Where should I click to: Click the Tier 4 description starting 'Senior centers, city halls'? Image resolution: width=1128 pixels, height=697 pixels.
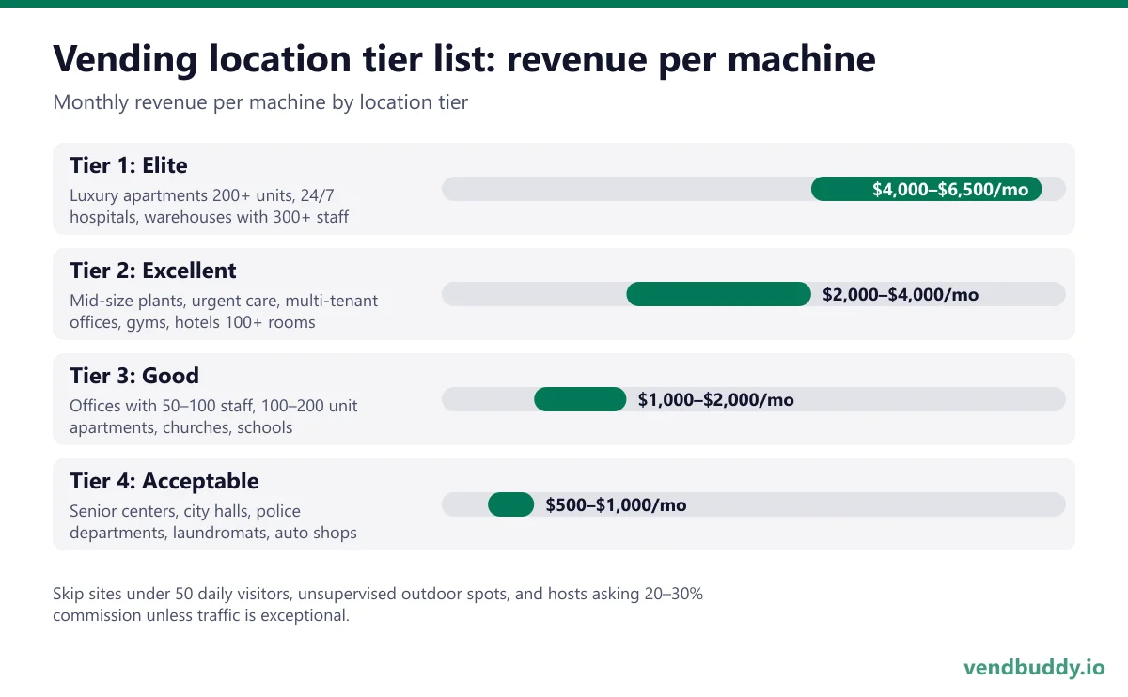(x=213, y=522)
